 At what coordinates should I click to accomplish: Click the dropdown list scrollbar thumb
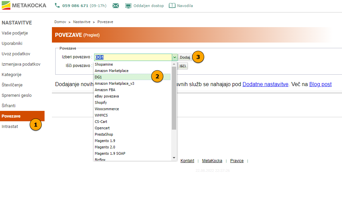174,98
